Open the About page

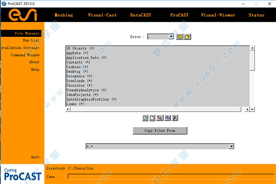pyautogui.click(x=34, y=62)
